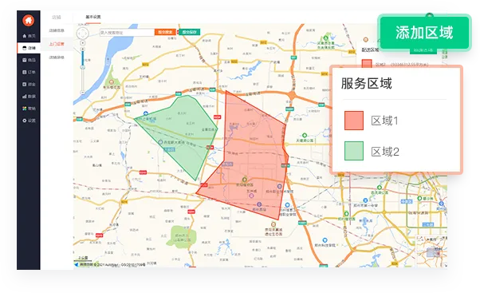Select 店铺信息 submenu item
The image size is (480, 293).
(x=57, y=30)
